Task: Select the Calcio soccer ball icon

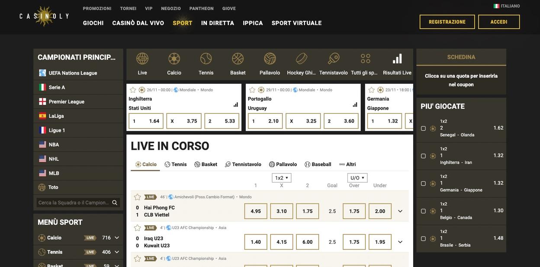Action: pyautogui.click(x=174, y=59)
